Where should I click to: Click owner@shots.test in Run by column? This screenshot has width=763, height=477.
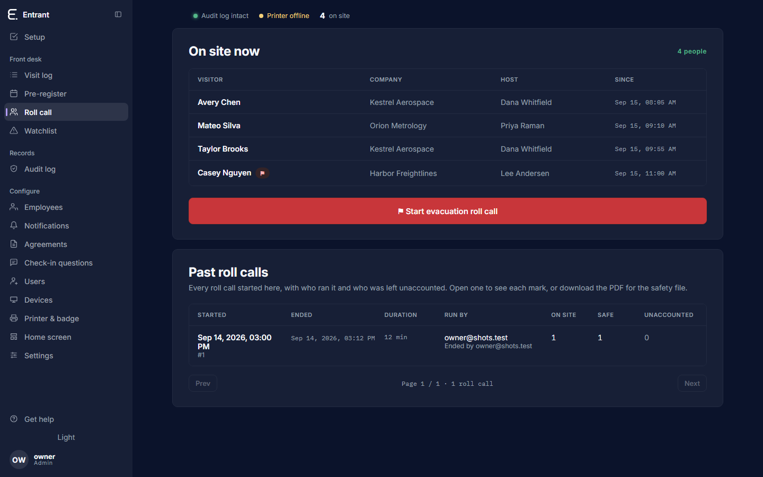click(x=476, y=338)
